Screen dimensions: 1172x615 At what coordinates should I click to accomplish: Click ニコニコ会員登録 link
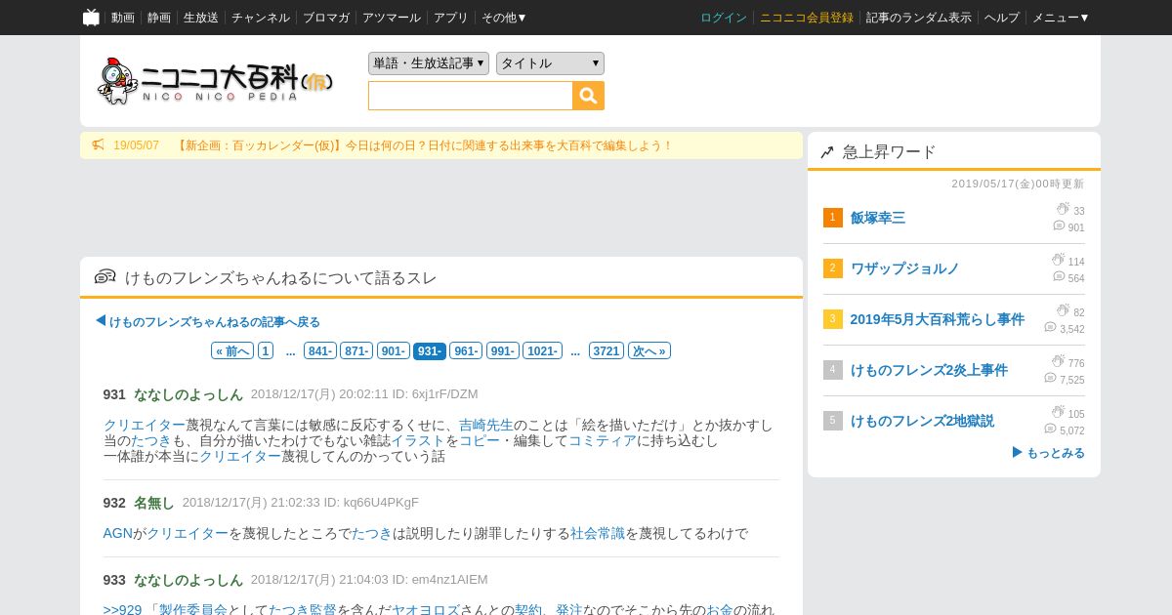(807, 18)
